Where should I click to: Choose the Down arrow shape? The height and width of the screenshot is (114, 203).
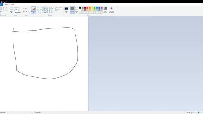click(38, 12)
